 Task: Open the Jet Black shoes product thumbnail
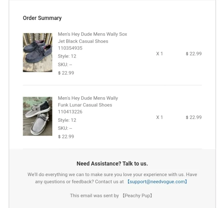pos(38,52)
